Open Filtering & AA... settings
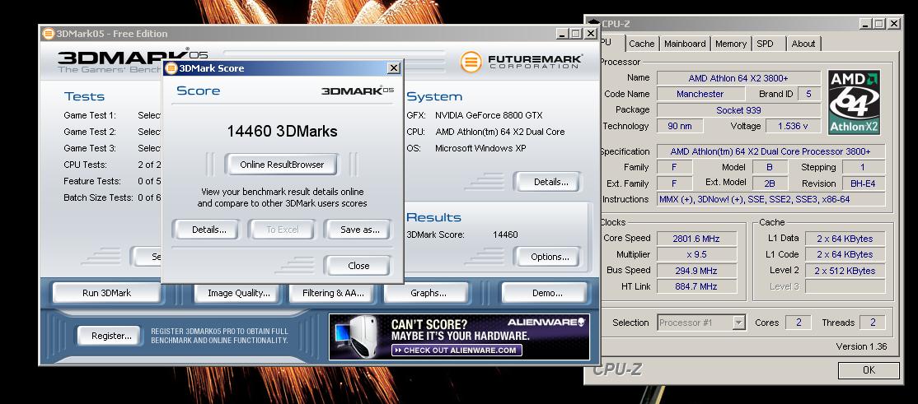918x404 pixels. [333, 293]
